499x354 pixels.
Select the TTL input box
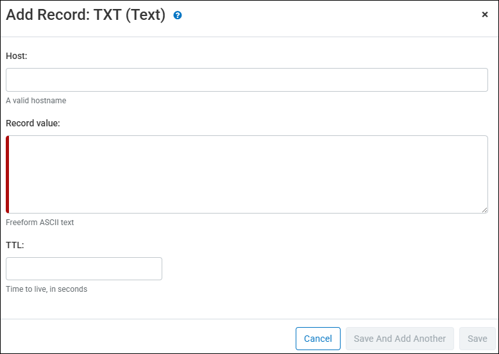(x=84, y=269)
